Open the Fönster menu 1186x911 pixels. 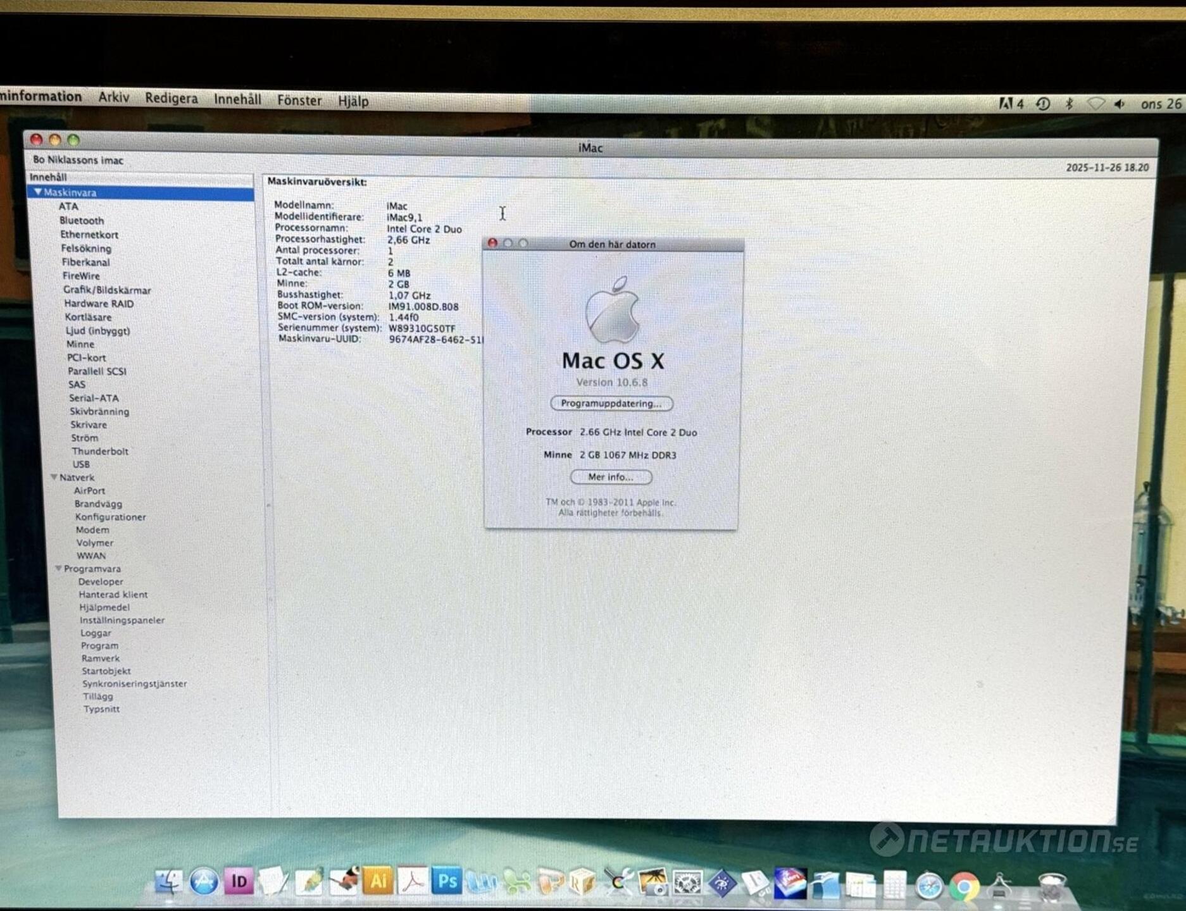coord(299,100)
